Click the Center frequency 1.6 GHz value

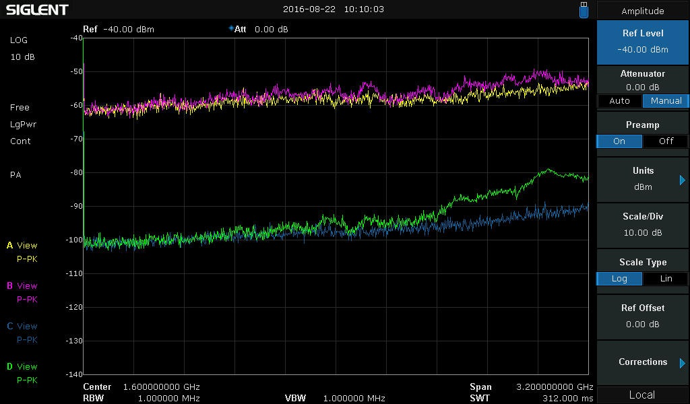pos(161,387)
